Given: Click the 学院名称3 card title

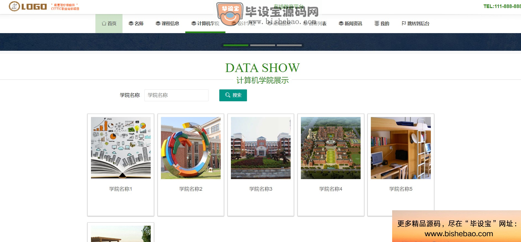Looking at the screenshot, I should coord(261,189).
